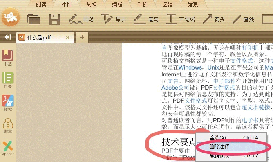
Task: Show the 目录 table of contents panel
Action: click(x=8, y=80)
